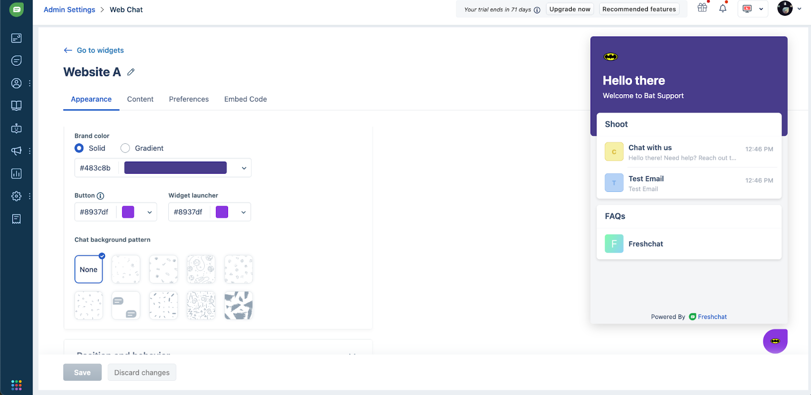Open the Chat with us conversation
Image resolution: width=811 pixels, height=395 pixels.
point(689,152)
